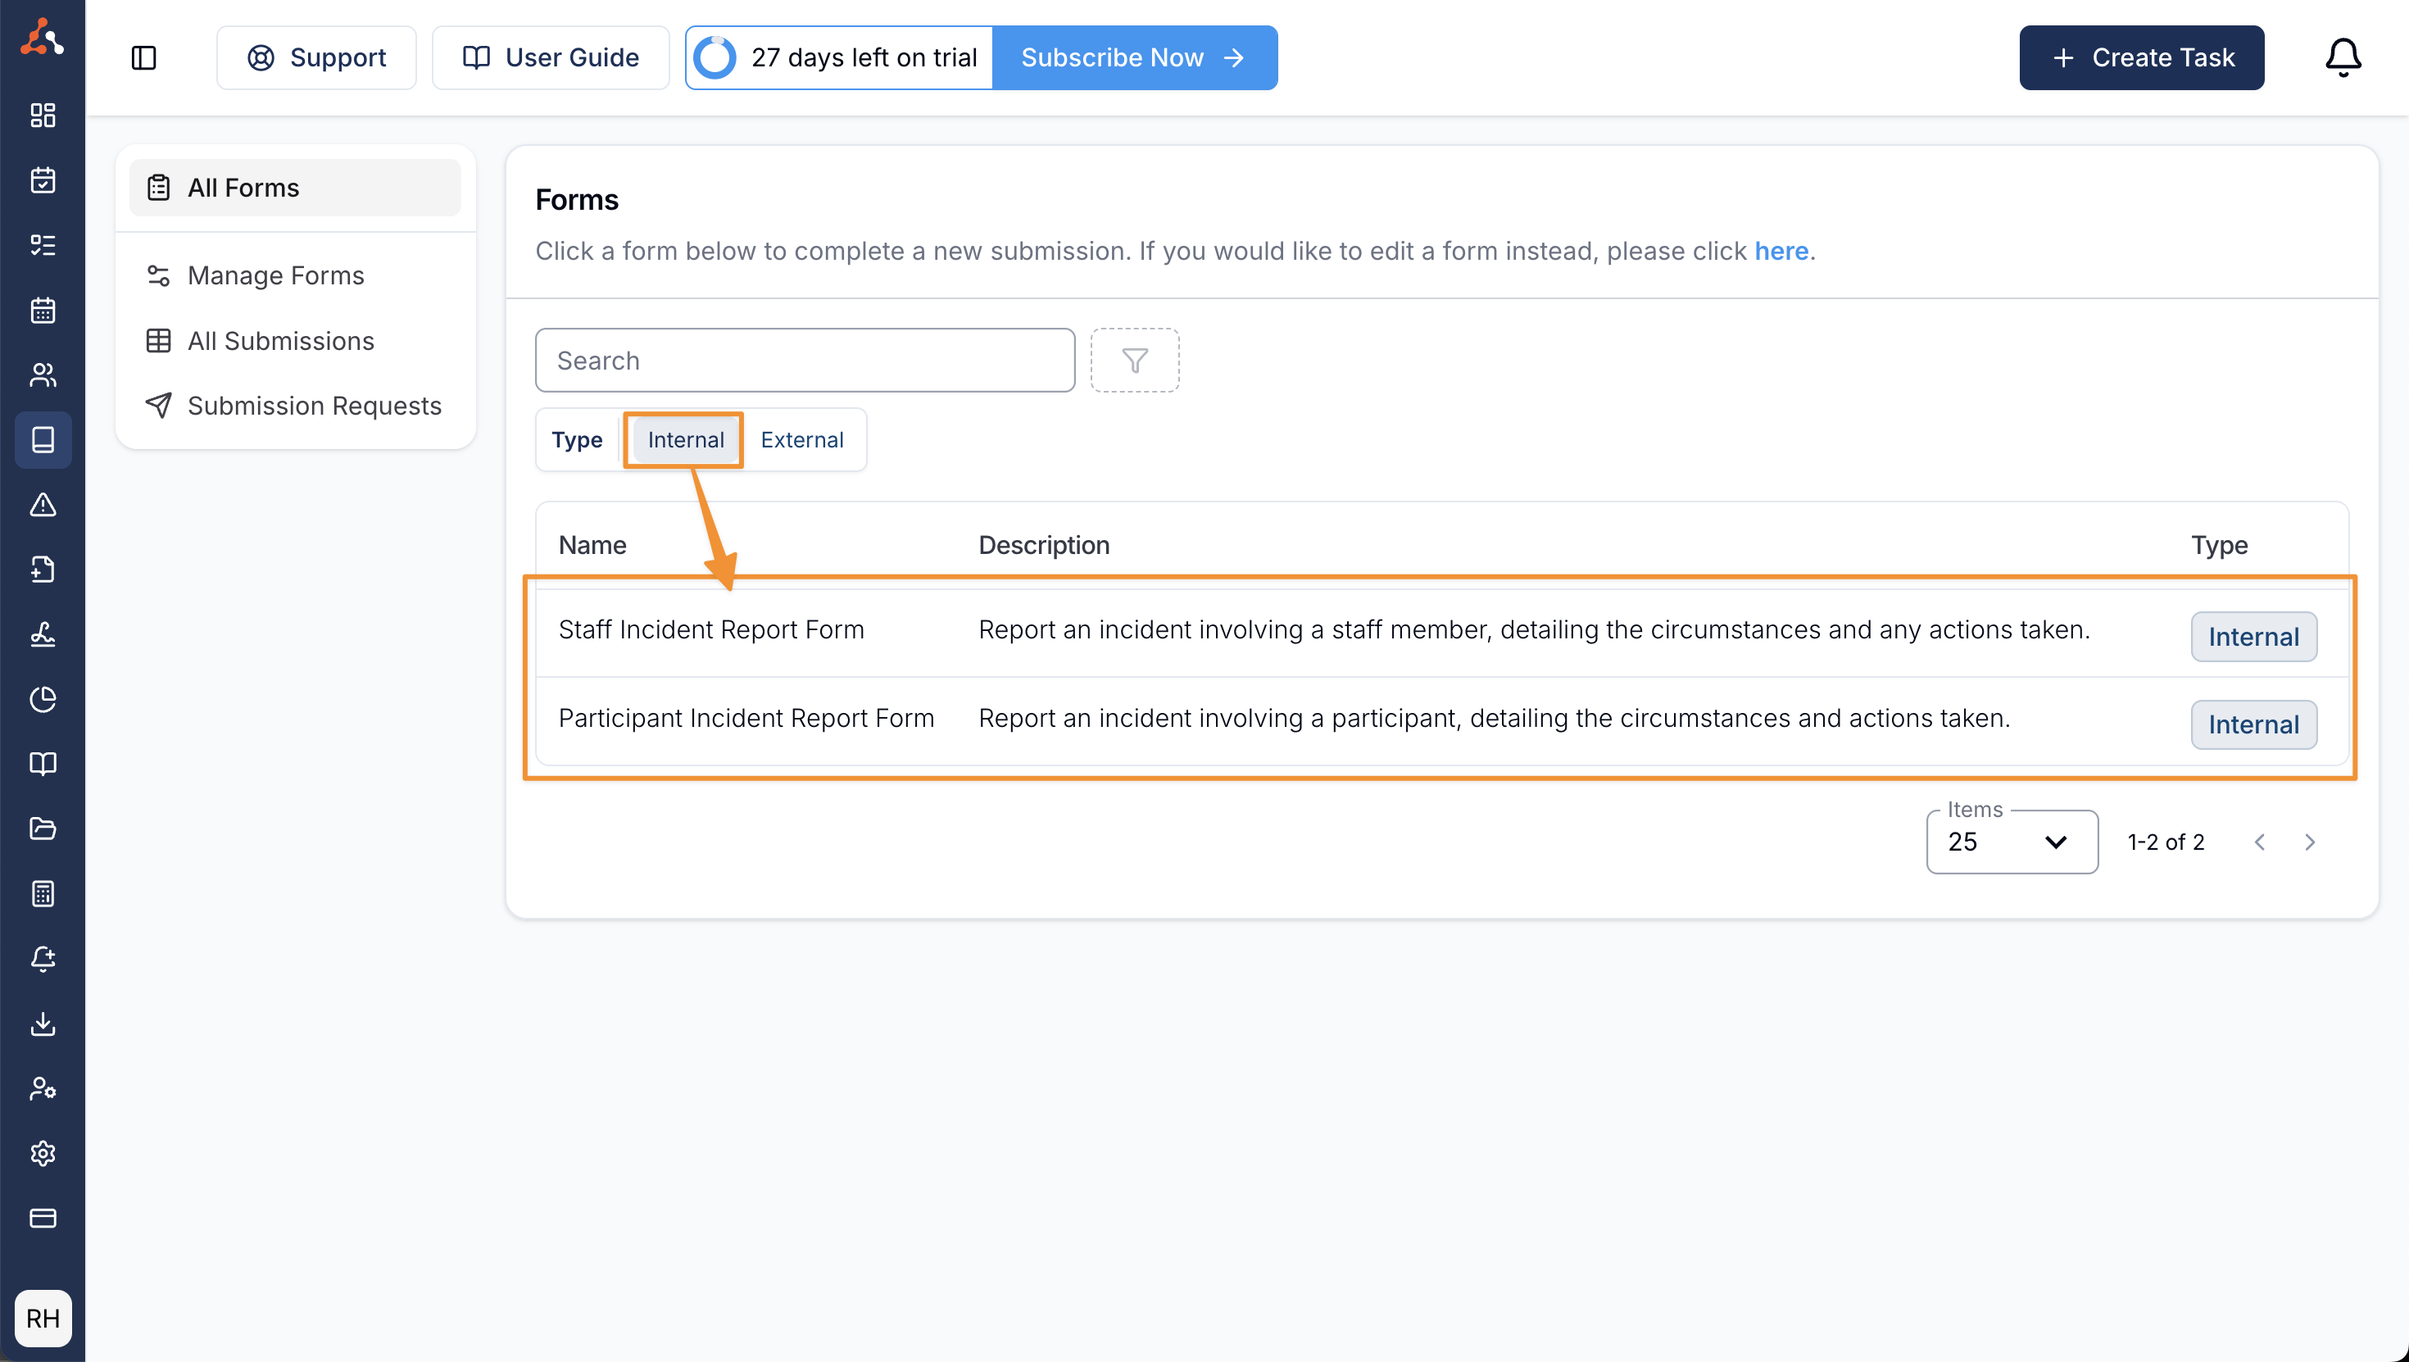Open the calendar-check icon in the sidebar
This screenshot has height=1362, width=2409.
tap(43, 179)
